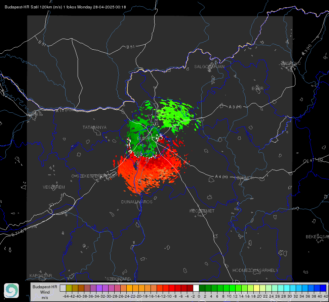This screenshot has height=302, width=329.
Task: Click the SZÉKESFEHÉRVÁR city label
Action: coord(95,176)
